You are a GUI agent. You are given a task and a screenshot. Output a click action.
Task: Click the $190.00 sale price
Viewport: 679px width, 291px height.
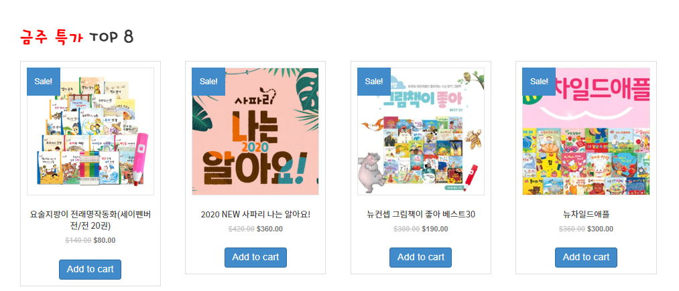click(x=435, y=229)
